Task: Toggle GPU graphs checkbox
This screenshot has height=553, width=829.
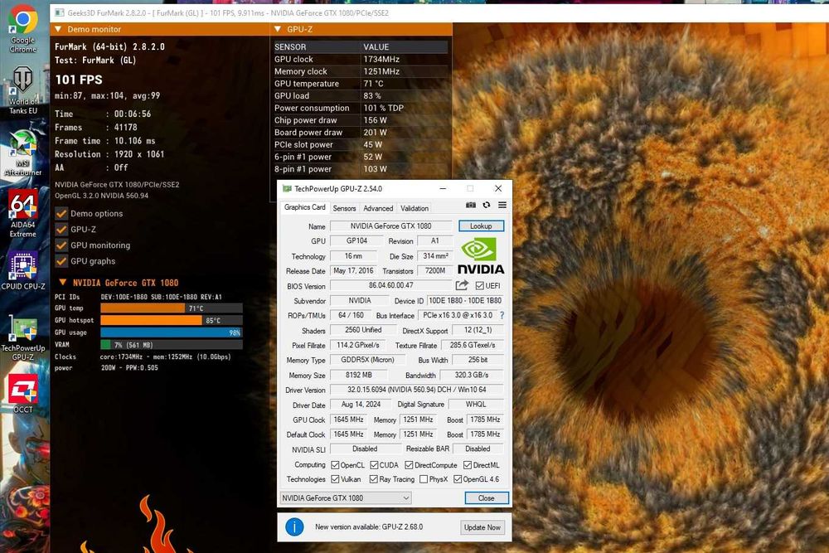Action: tap(61, 261)
